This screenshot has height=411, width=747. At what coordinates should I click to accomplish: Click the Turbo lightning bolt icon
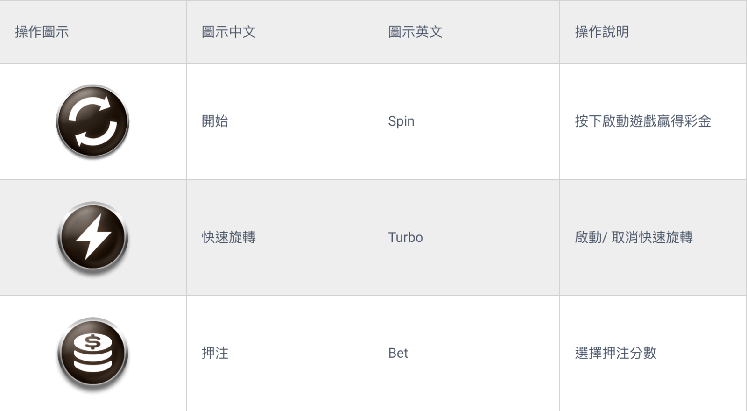click(93, 238)
